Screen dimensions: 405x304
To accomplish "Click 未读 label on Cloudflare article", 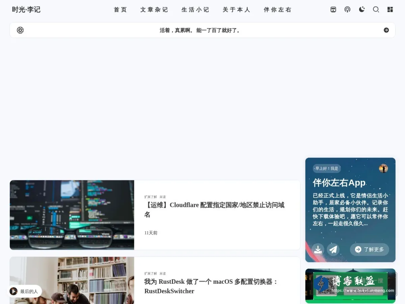I will coord(163,197).
